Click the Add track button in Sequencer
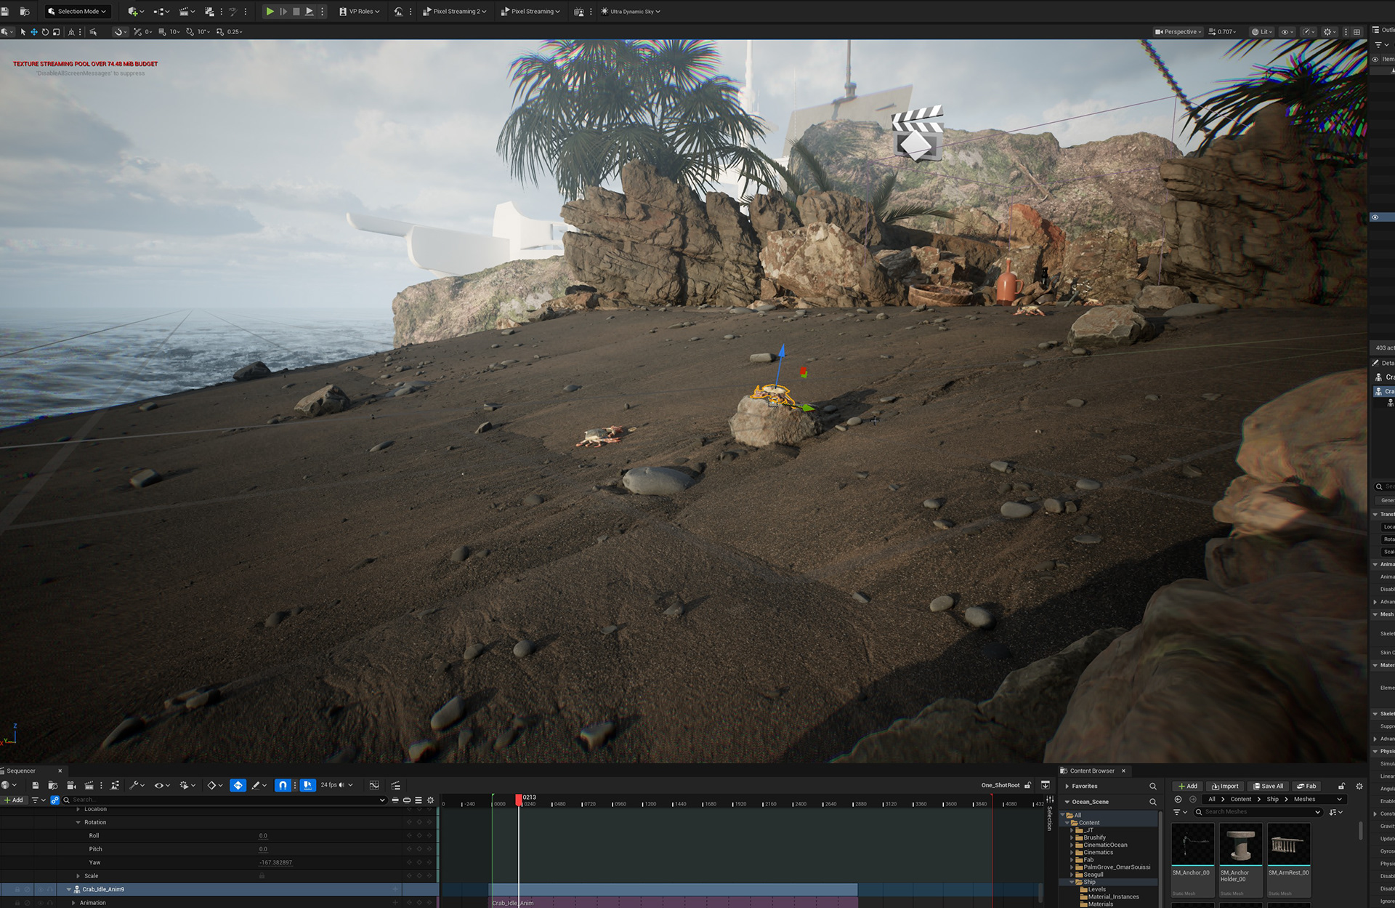The image size is (1395, 908). coord(14,800)
